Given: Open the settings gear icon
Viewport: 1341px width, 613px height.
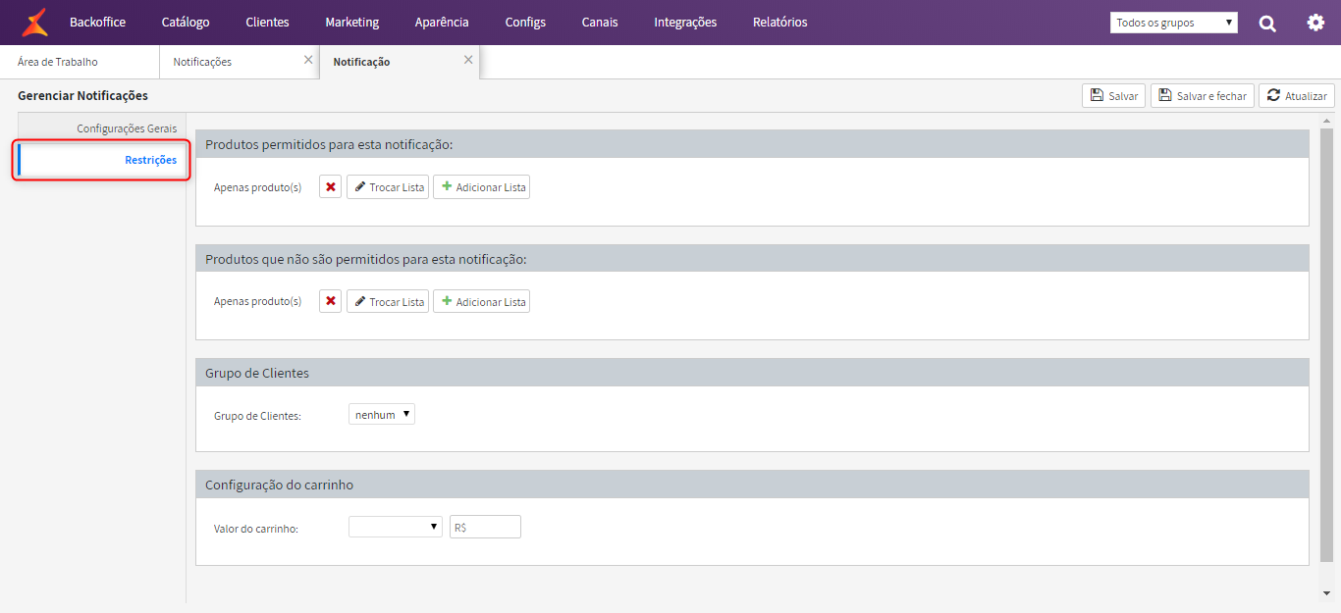Looking at the screenshot, I should [x=1315, y=22].
